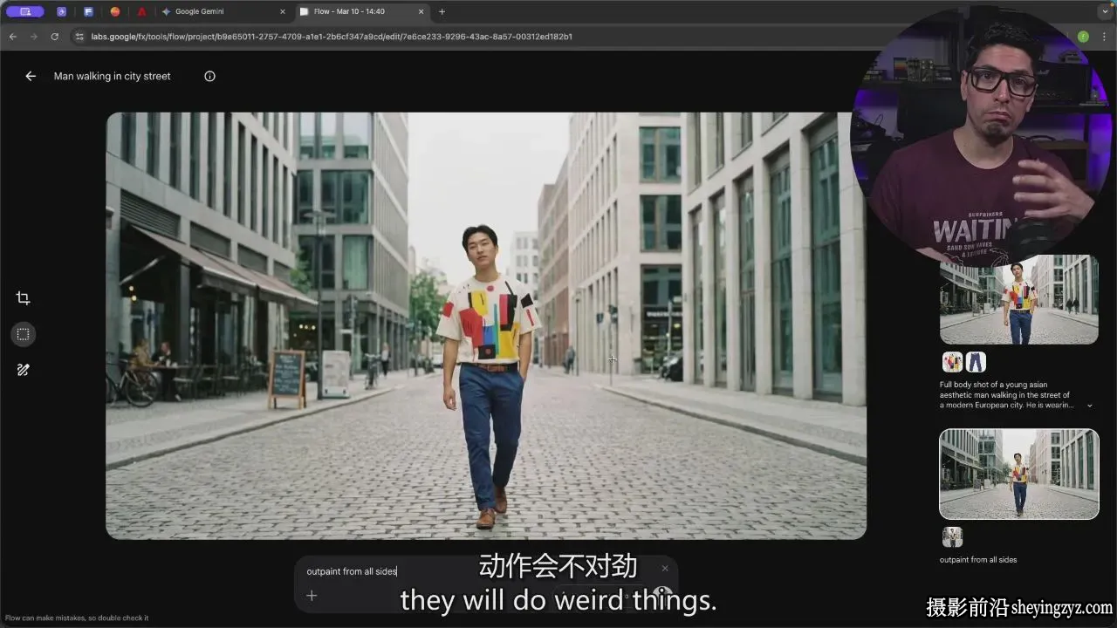Open the red triangle pinned tab
1117x628 pixels.
coord(141,11)
